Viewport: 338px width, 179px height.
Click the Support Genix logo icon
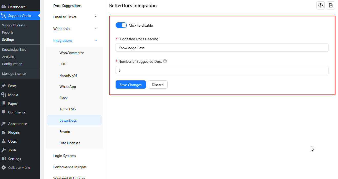[4, 16]
